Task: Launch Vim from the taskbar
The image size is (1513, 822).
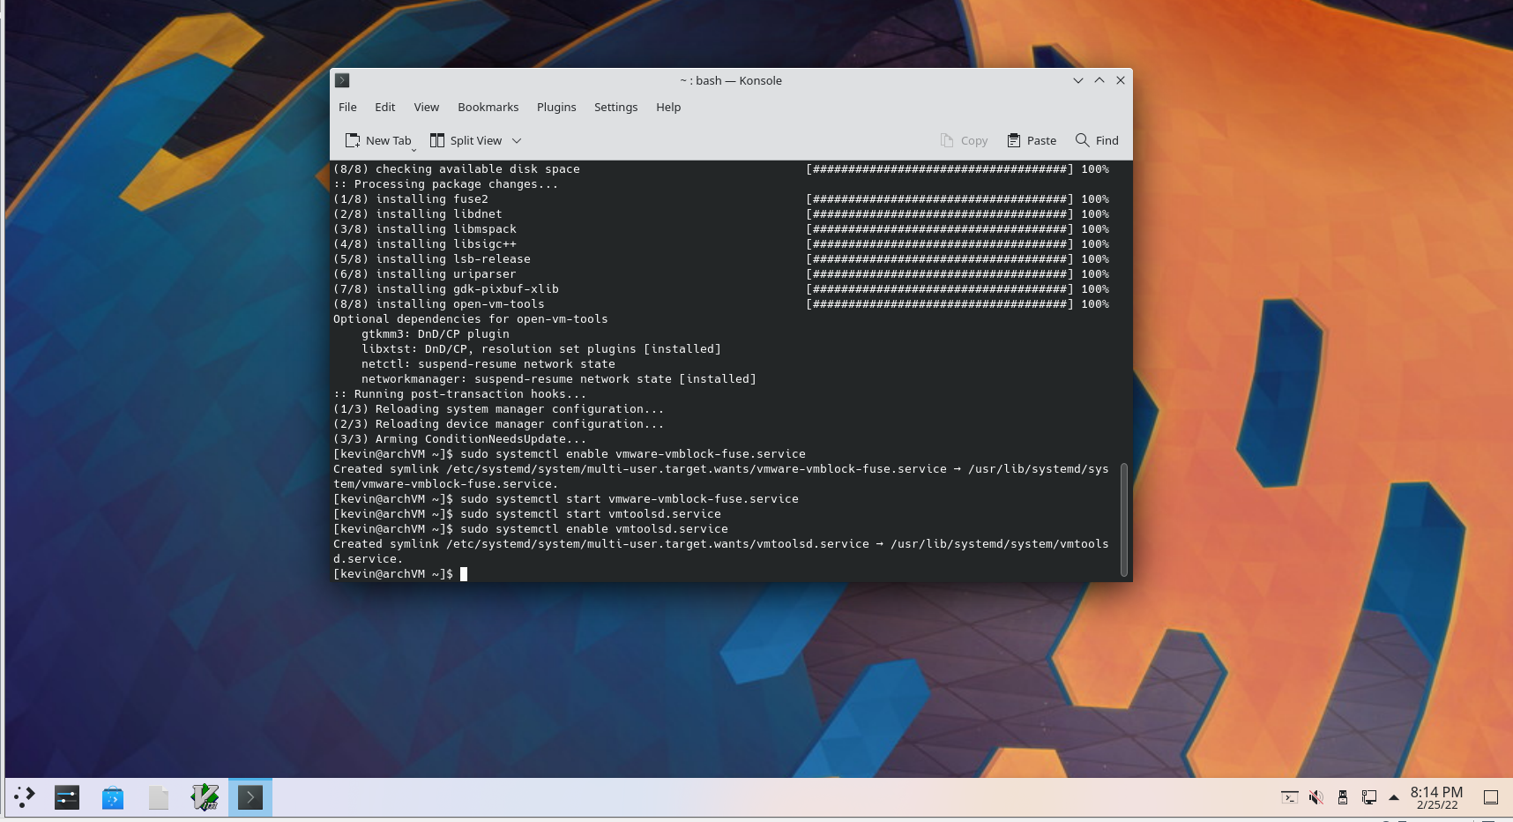Action: click(205, 796)
